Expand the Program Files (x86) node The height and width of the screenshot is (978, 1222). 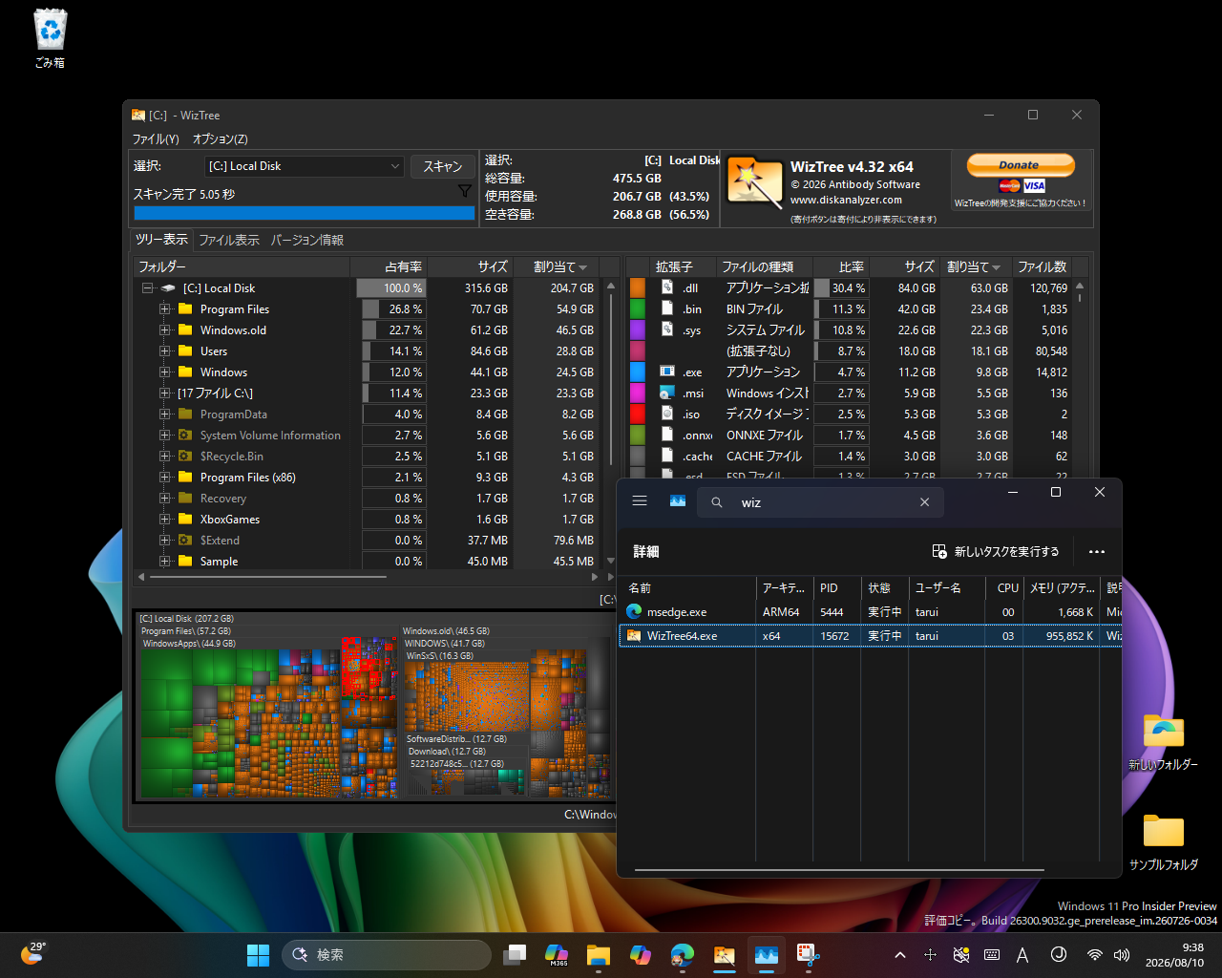(164, 477)
